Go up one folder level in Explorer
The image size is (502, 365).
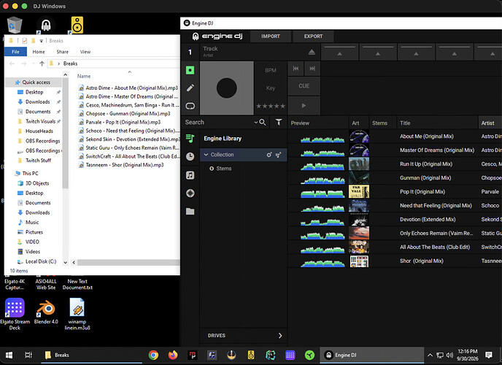click(42, 64)
